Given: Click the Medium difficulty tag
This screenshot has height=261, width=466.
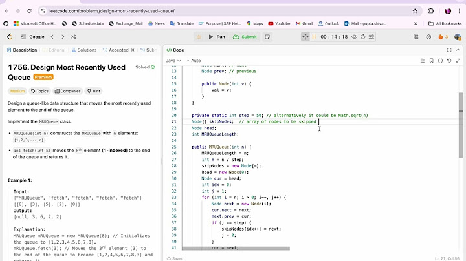Looking at the screenshot, I should point(17,91).
